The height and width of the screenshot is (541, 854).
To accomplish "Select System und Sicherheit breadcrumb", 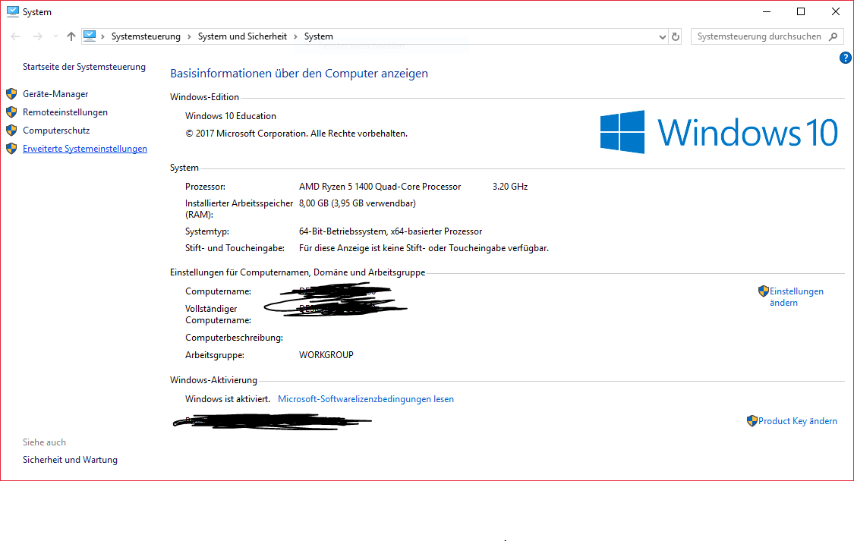I will coord(242,36).
